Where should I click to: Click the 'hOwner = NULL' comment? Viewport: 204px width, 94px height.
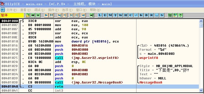click(153, 78)
